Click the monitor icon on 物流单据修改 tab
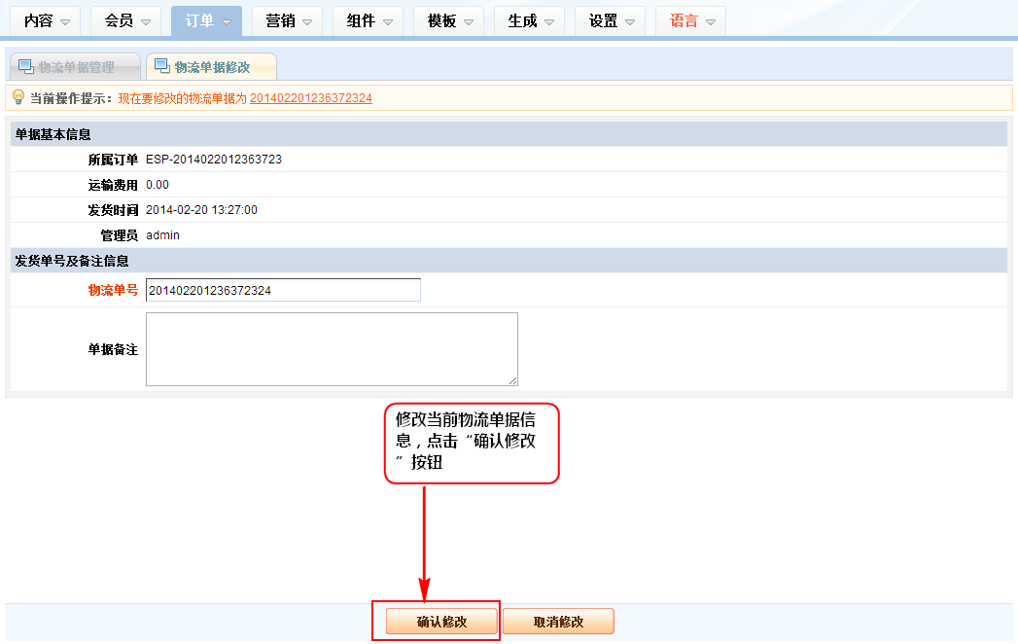Viewport: 1018px width, 644px height. [x=161, y=66]
